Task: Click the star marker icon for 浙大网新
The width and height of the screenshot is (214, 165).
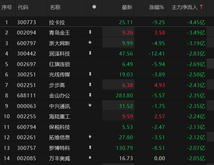Action: (90, 42)
